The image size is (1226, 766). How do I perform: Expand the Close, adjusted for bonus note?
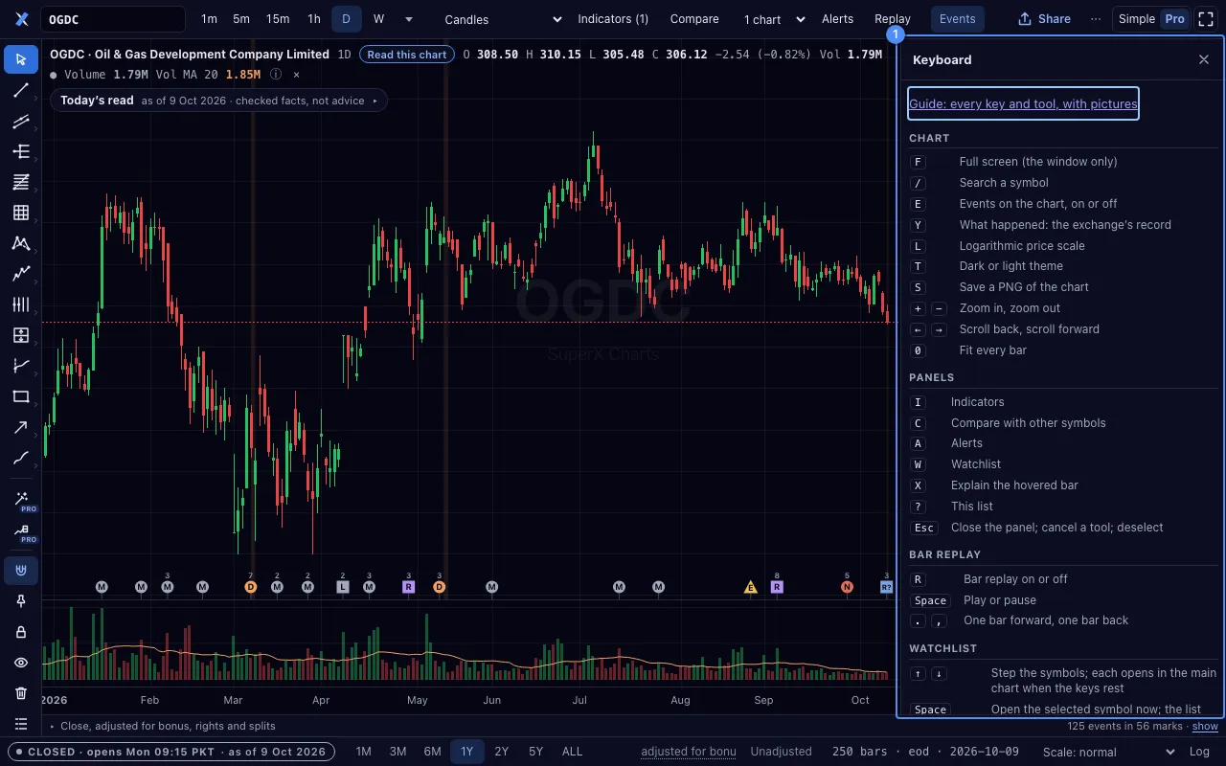[x=162, y=726]
